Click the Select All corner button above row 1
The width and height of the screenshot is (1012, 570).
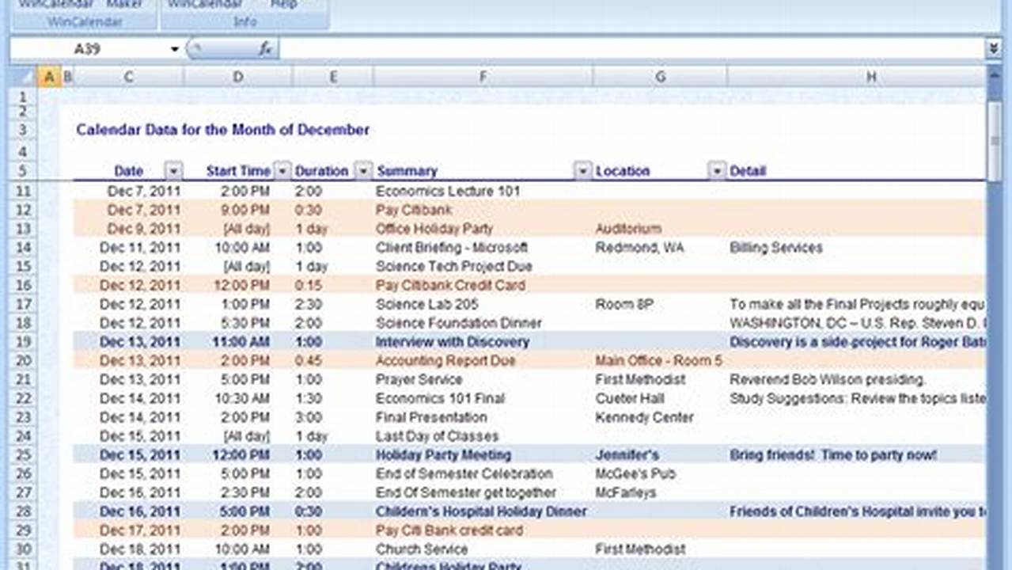[24, 76]
